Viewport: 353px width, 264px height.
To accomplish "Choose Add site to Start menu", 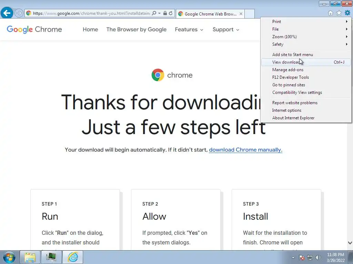I will point(306,55).
